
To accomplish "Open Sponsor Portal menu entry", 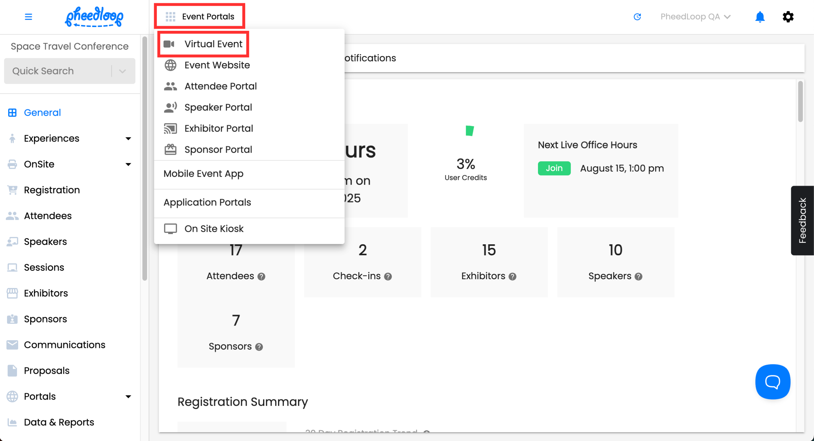I will click(249, 149).
